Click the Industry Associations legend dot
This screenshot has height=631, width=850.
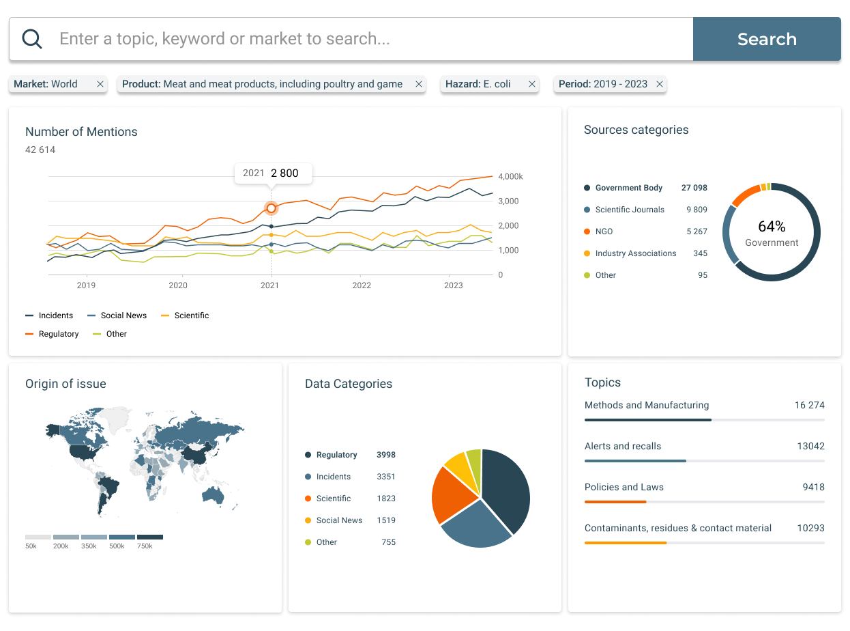point(586,253)
